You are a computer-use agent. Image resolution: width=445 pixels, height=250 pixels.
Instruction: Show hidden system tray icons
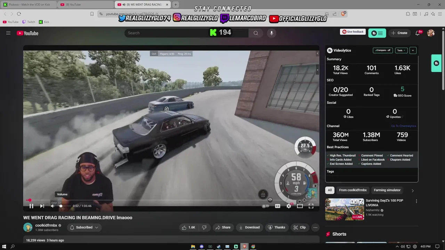click(397, 247)
